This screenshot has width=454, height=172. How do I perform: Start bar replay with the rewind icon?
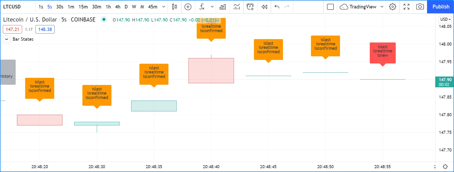(264, 7)
